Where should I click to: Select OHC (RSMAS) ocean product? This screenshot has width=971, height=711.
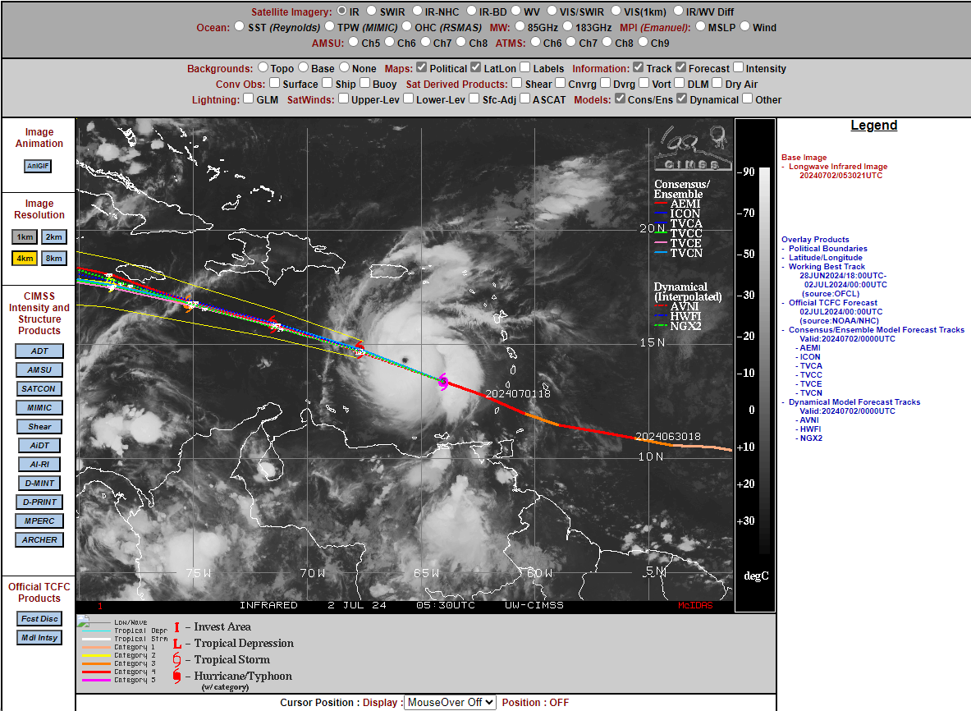coord(407,26)
